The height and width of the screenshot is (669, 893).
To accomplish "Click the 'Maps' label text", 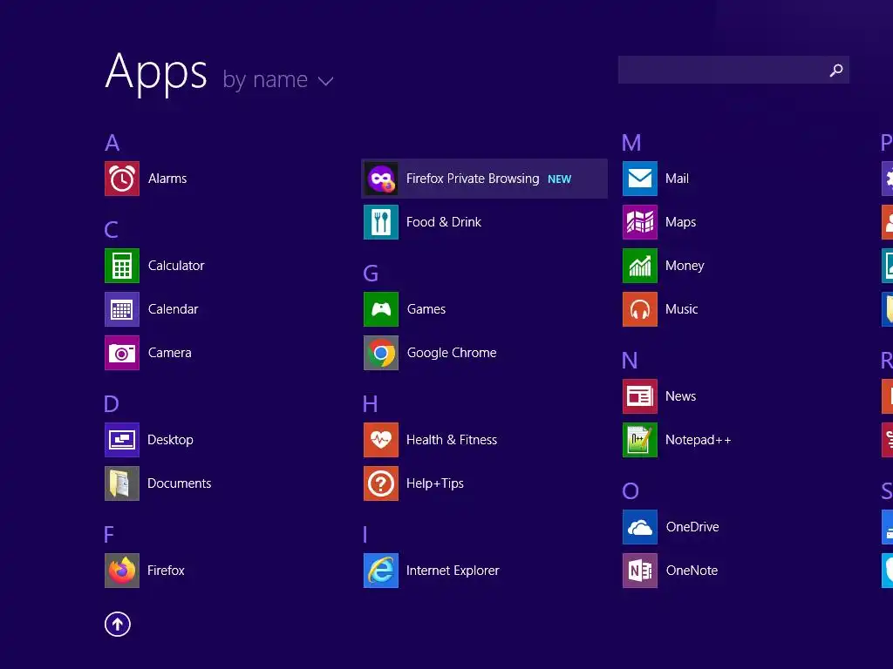I will (x=680, y=222).
